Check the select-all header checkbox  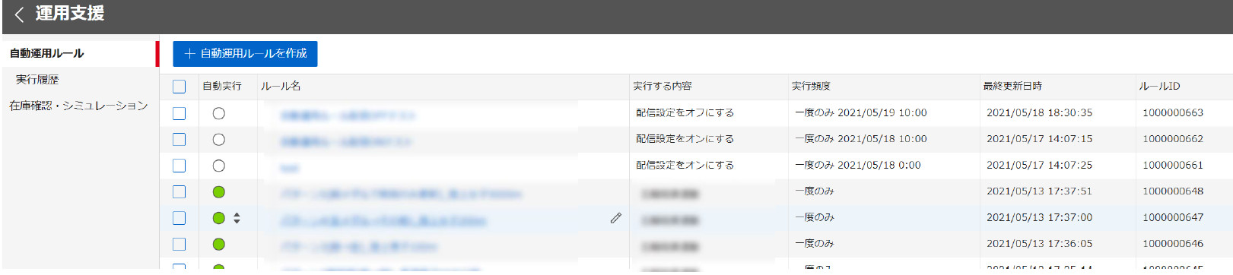(x=179, y=87)
